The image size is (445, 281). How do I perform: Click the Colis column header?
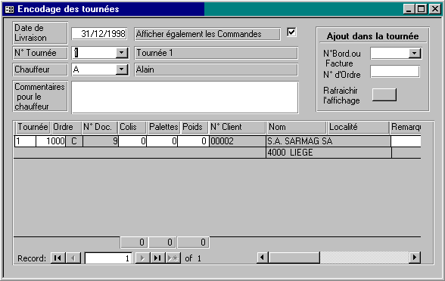pos(132,127)
